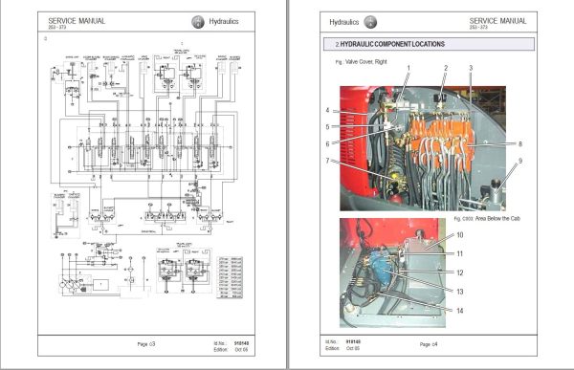Select the word Hydraulics in page c3 header
This screenshot has height=370, width=574.
tap(224, 22)
